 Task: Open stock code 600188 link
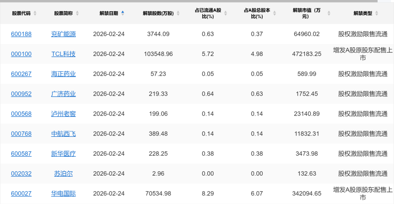(x=21, y=34)
